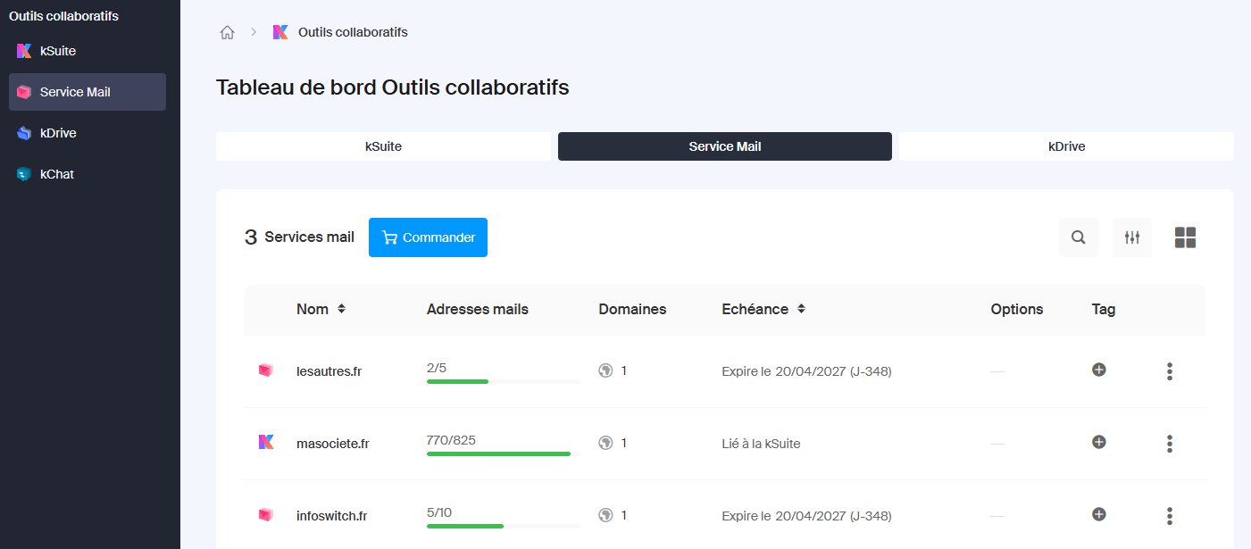Click the Options column header

pos(1017,309)
